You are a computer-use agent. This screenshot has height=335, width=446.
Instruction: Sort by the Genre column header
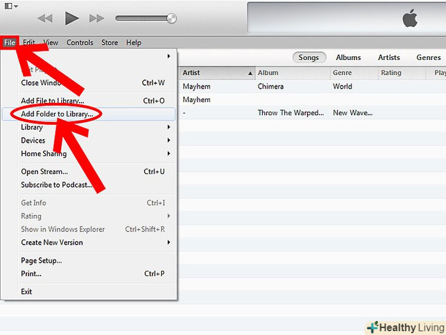click(x=354, y=73)
